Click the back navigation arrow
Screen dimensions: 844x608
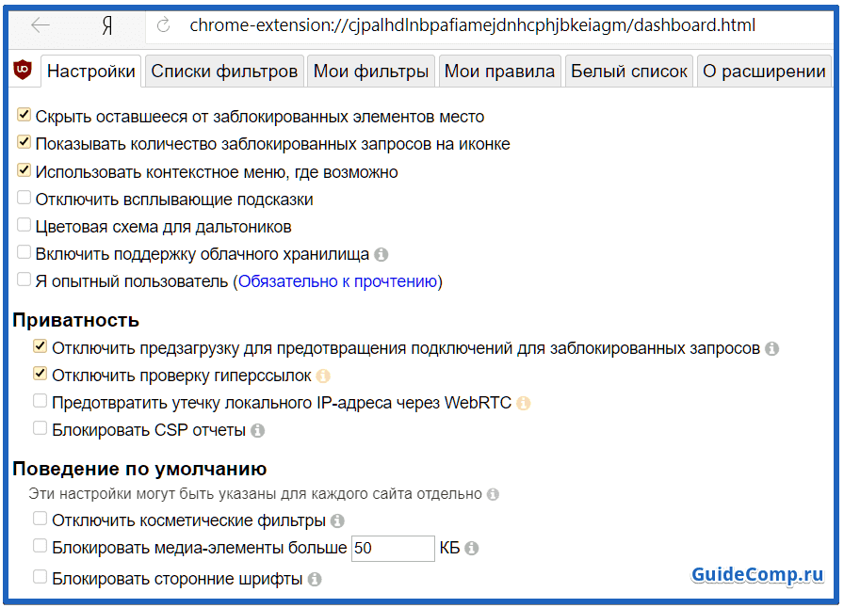[x=39, y=25]
